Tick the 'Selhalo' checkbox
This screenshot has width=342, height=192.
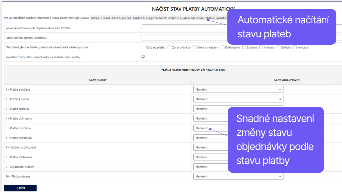tap(279, 47)
